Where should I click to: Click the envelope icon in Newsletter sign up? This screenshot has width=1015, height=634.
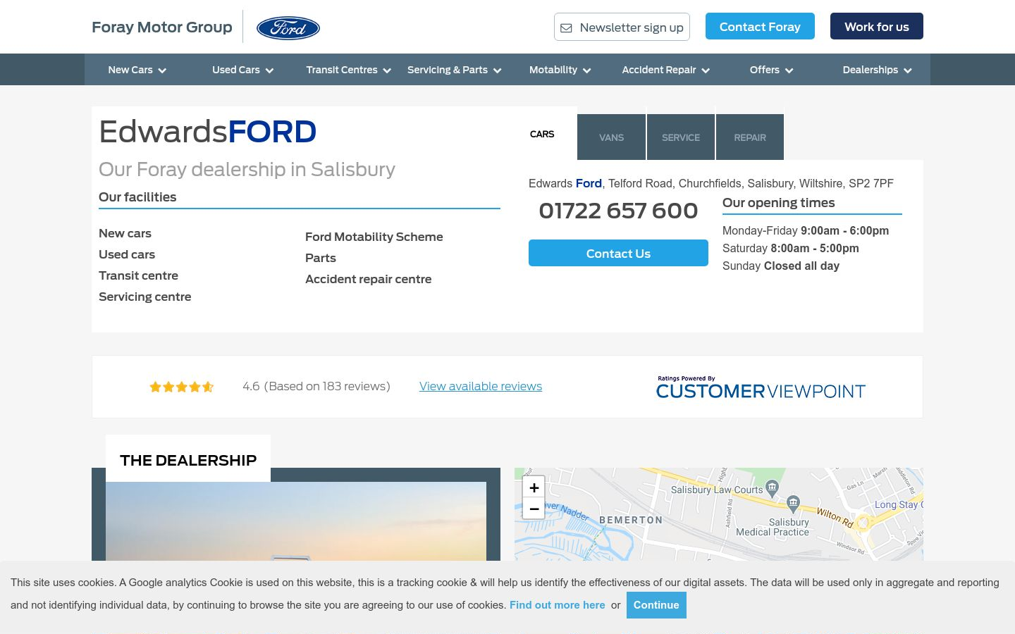(x=566, y=28)
